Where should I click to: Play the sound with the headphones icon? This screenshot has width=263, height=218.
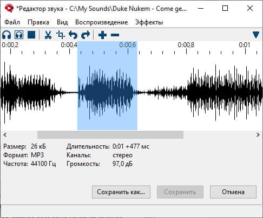(x=6, y=35)
